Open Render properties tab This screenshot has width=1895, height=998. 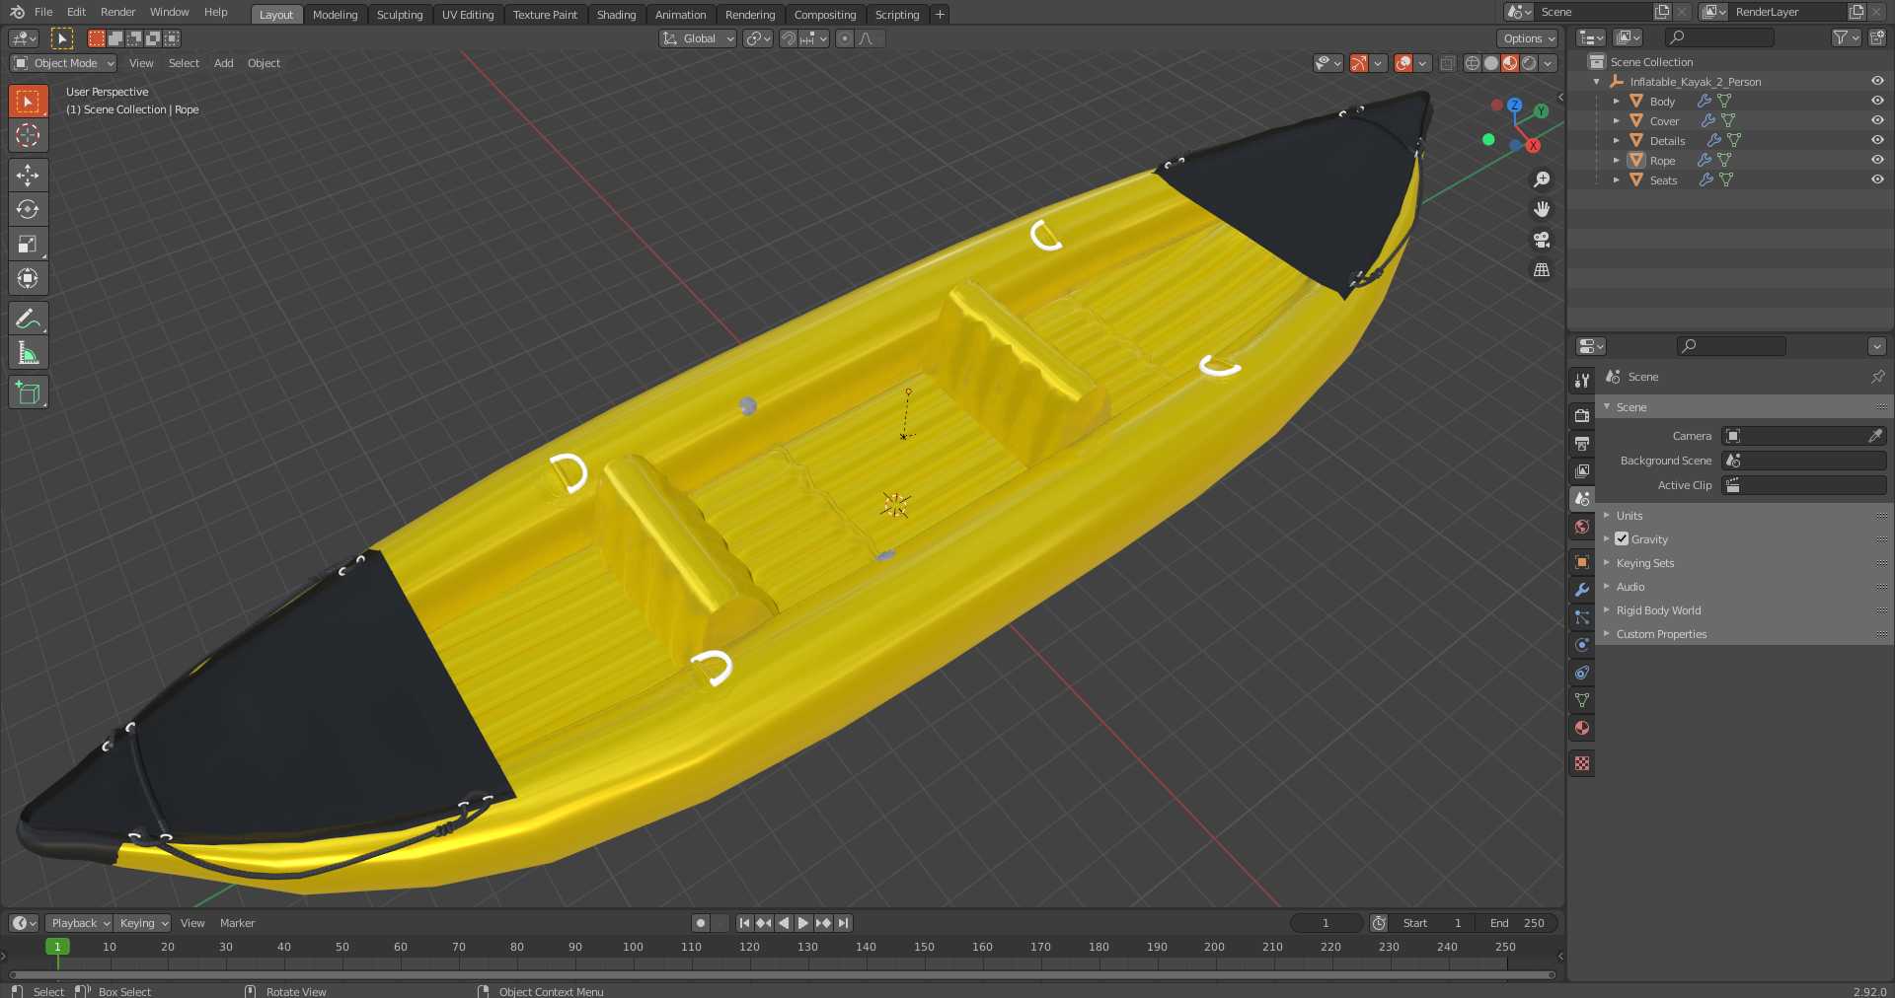click(1582, 416)
